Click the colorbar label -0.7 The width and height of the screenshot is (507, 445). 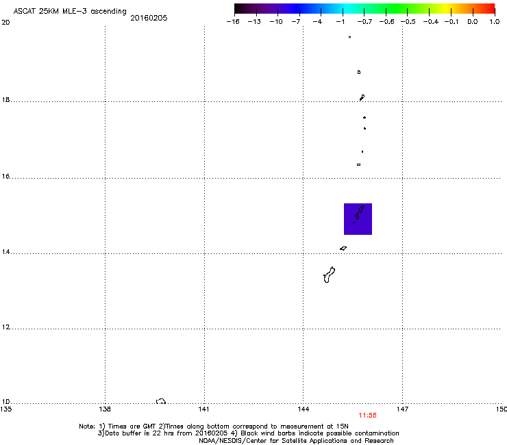364,22
